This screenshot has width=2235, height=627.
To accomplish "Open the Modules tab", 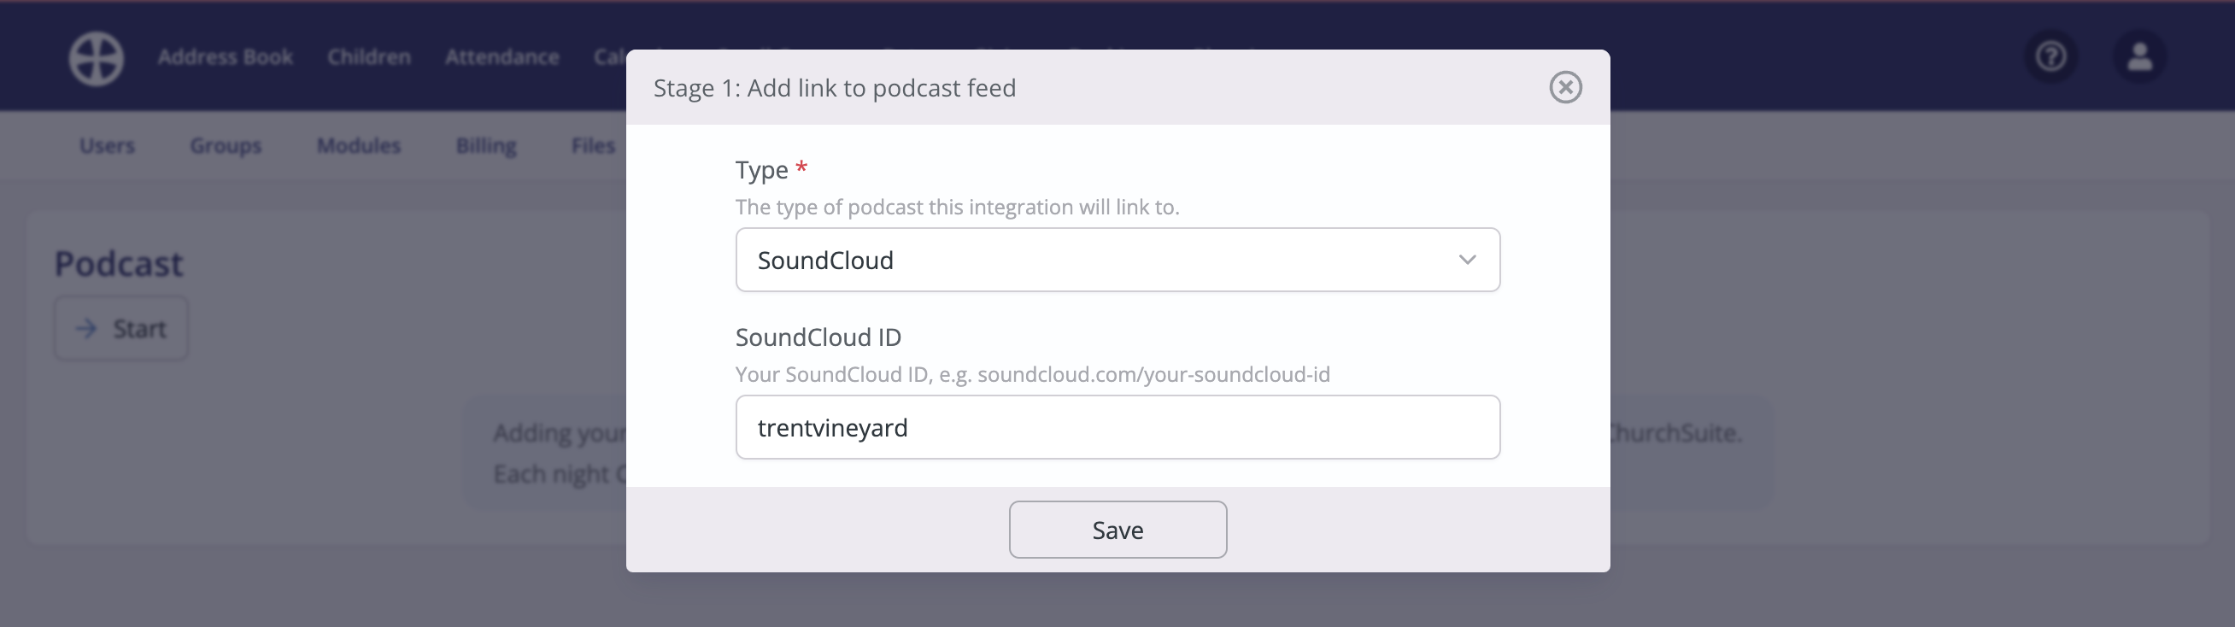I will [358, 146].
